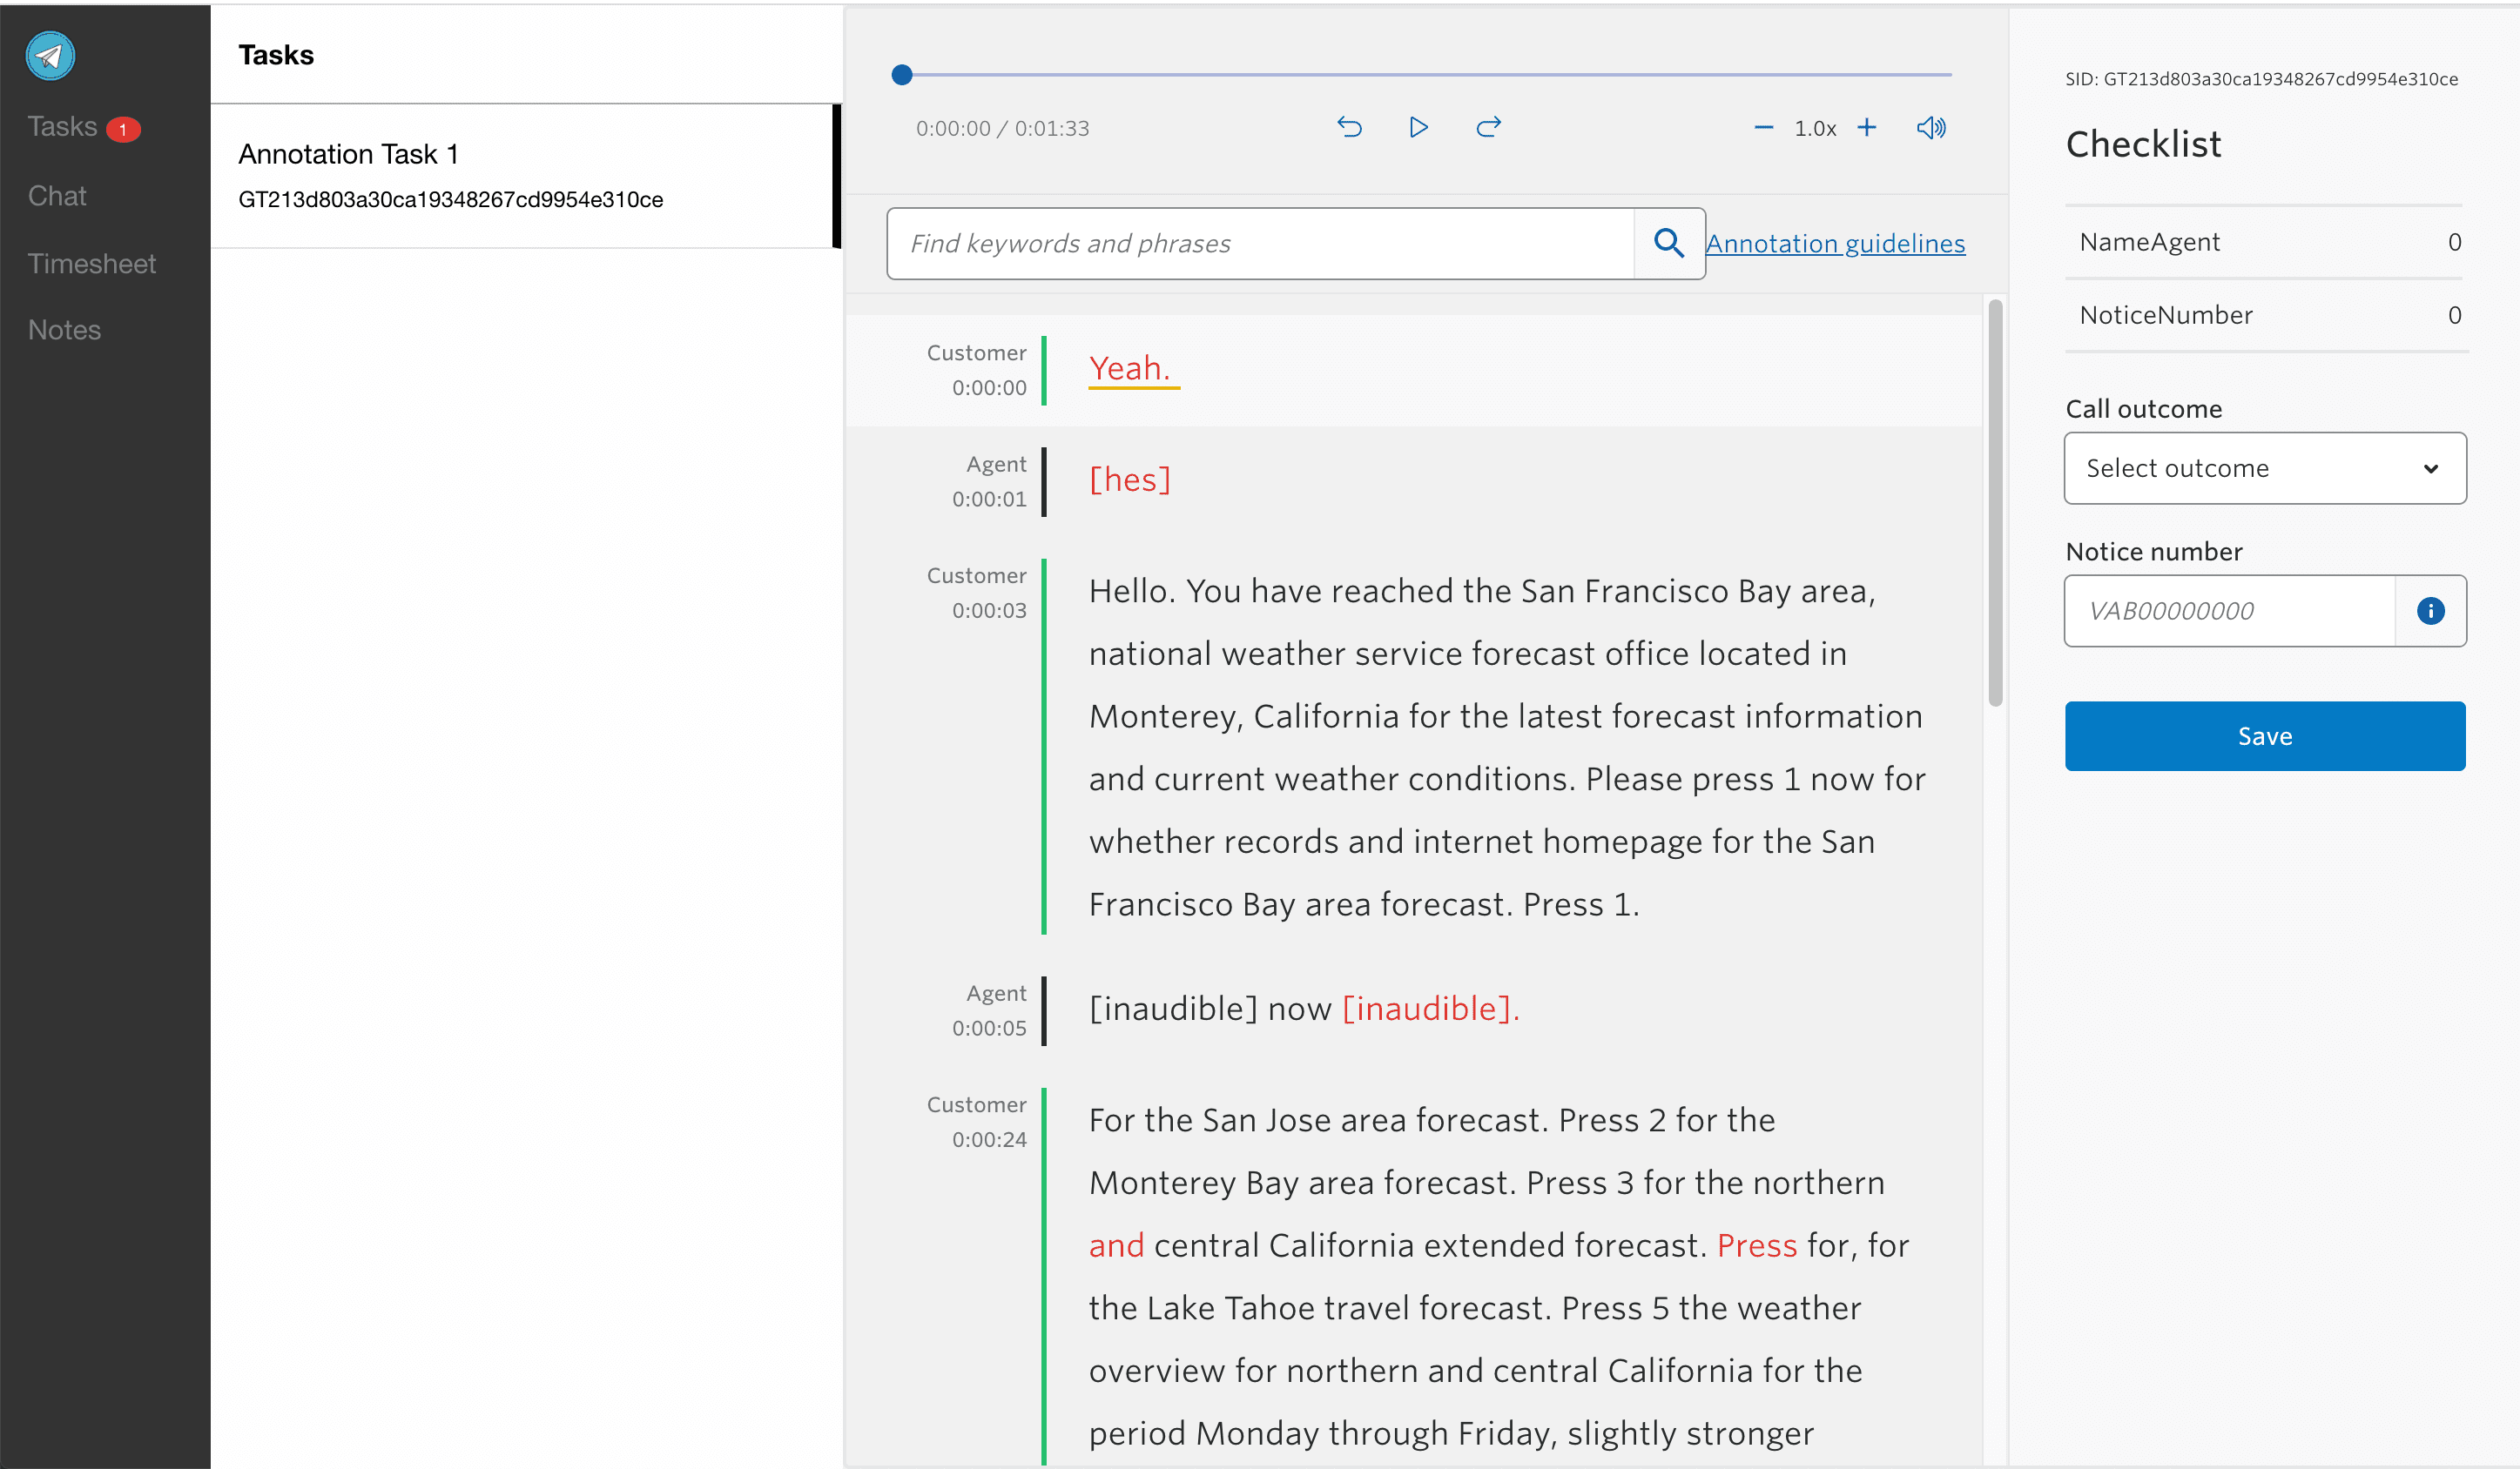Open the Select outcome dropdown

click(2265, 467)
